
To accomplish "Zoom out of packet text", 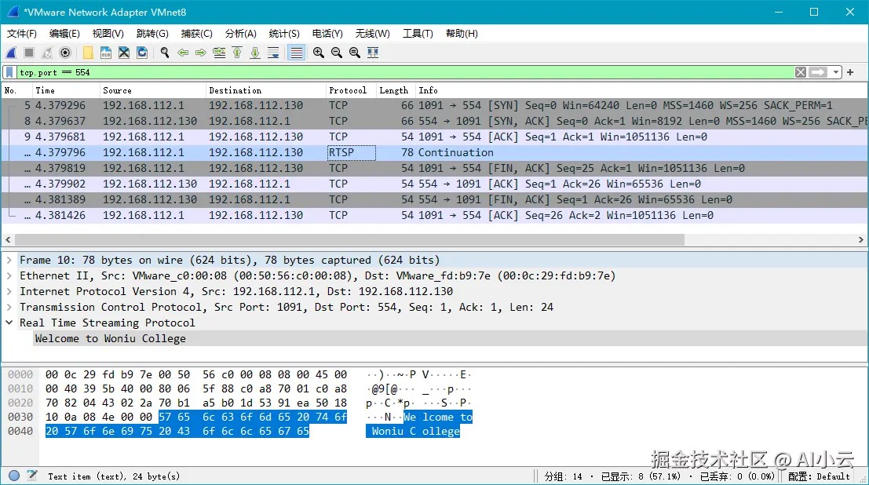I will coord(337,53).
